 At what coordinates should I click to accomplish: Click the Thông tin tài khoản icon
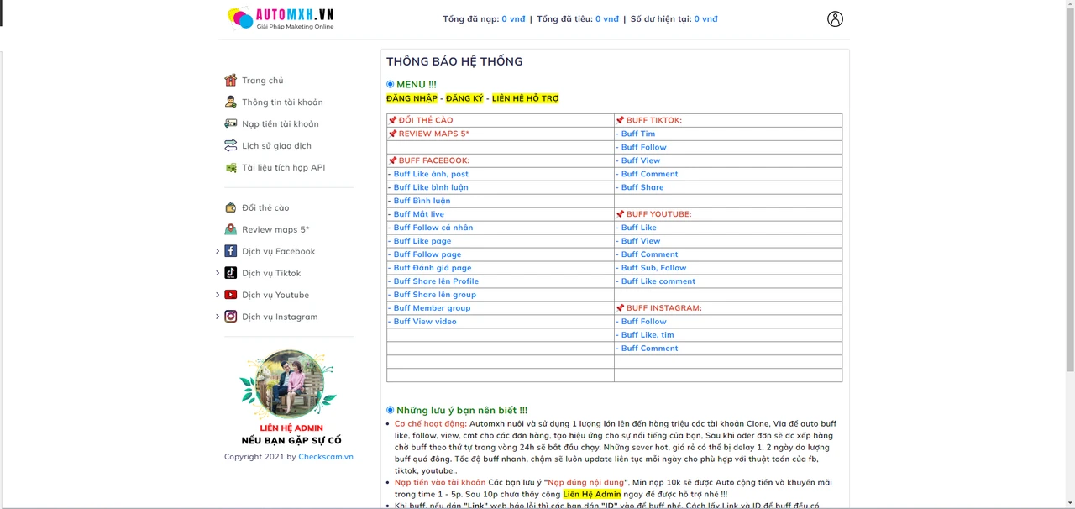pos(230,102)
